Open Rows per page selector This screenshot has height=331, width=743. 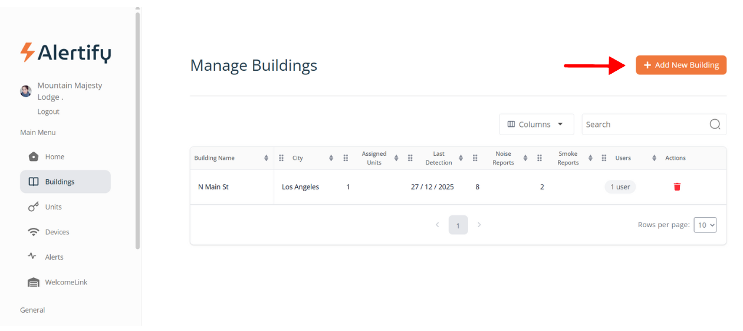click(x=705, y=225)
